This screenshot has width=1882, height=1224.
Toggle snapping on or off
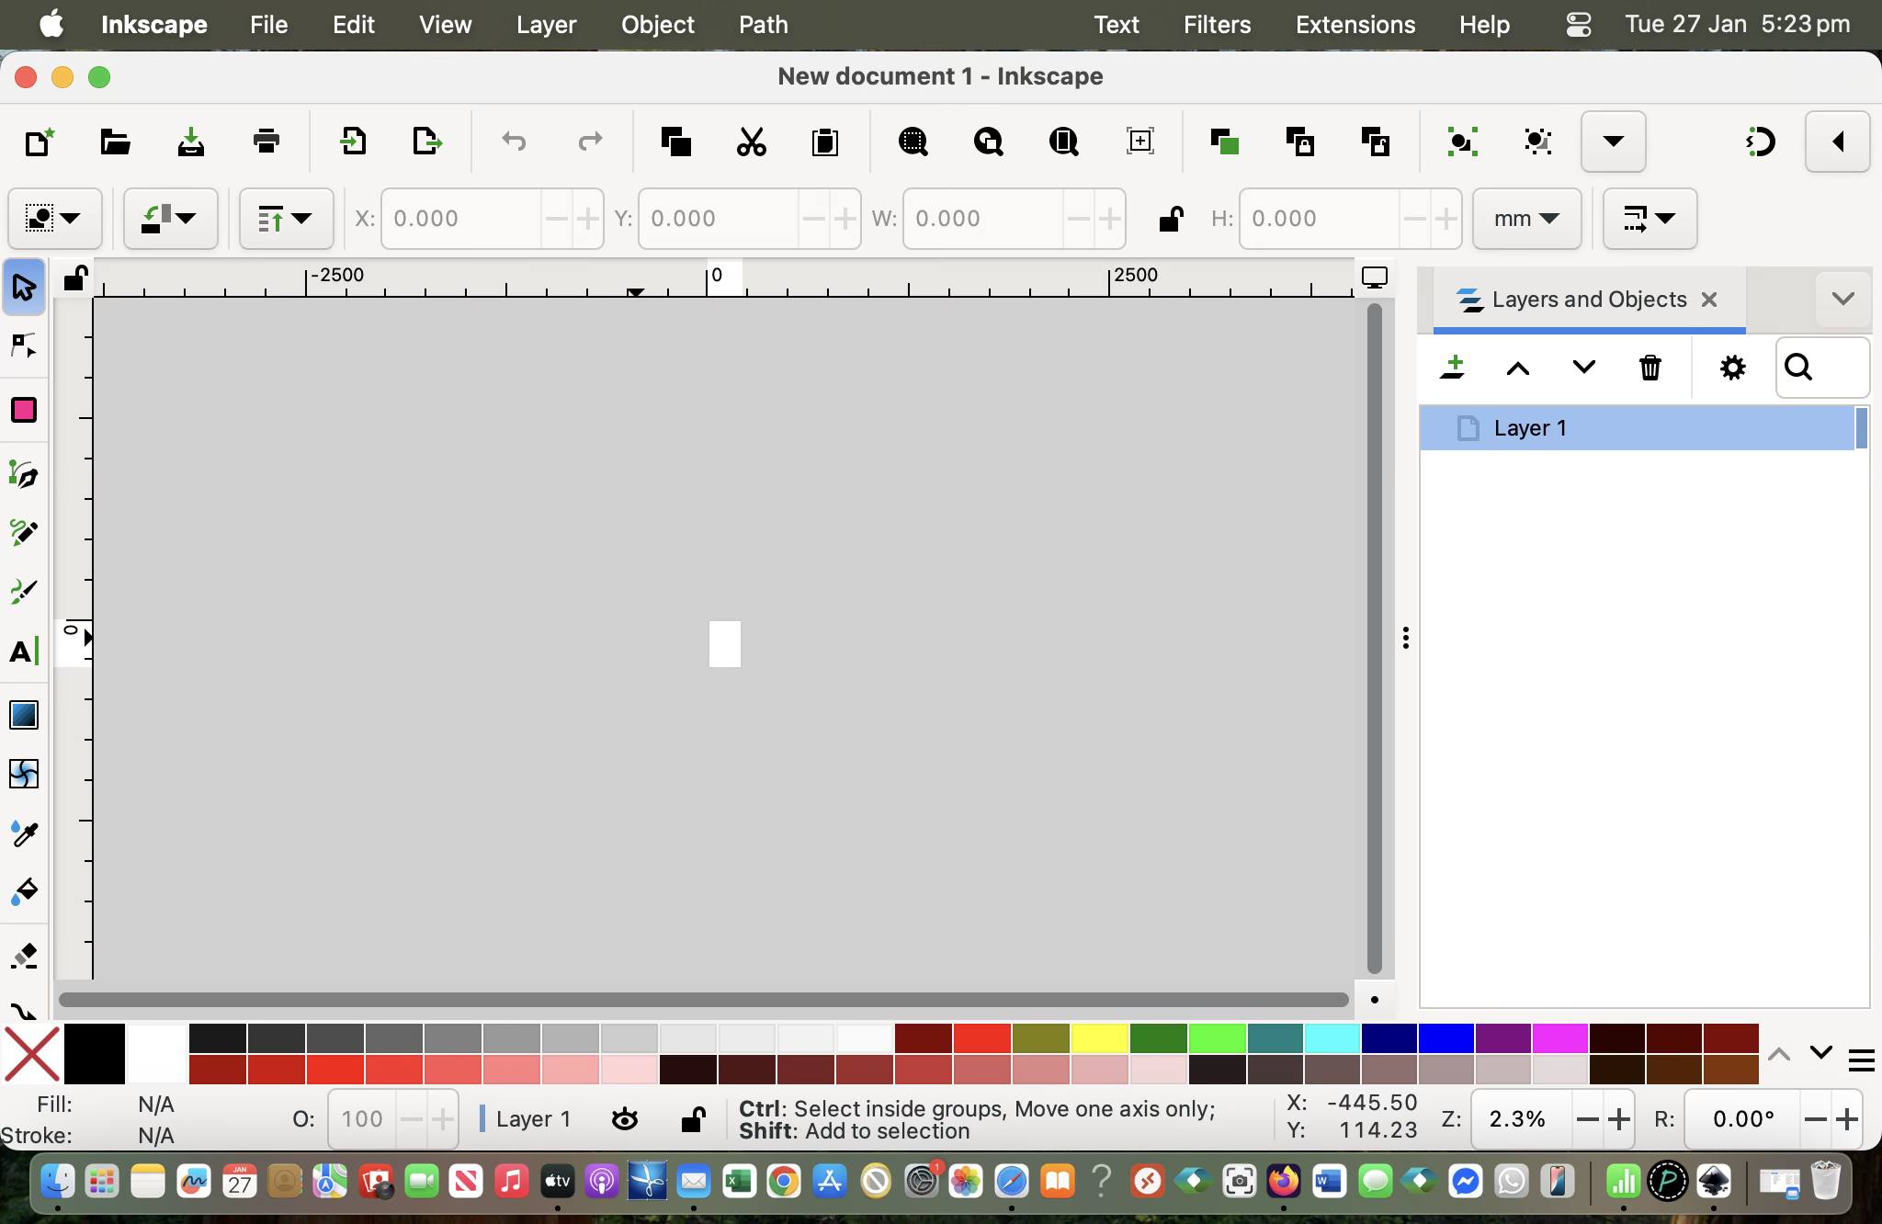(1760, 142)
